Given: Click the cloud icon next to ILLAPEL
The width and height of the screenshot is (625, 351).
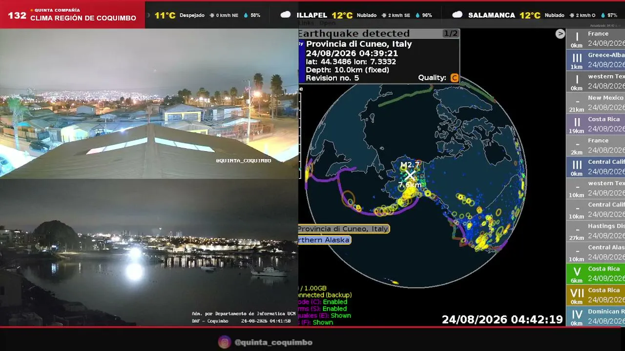Looking at the screenshot, I should coord(286,15).
